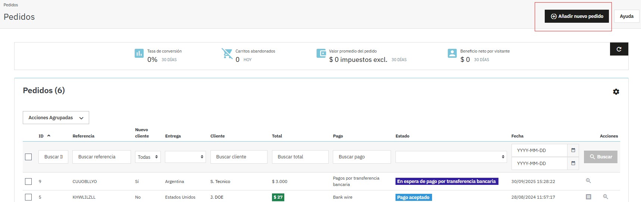Open the Ayuda help button
Viewport: 641px width, 202px height.
tap(626, 16)
